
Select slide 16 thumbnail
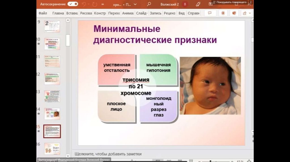(x=52, y=149)
